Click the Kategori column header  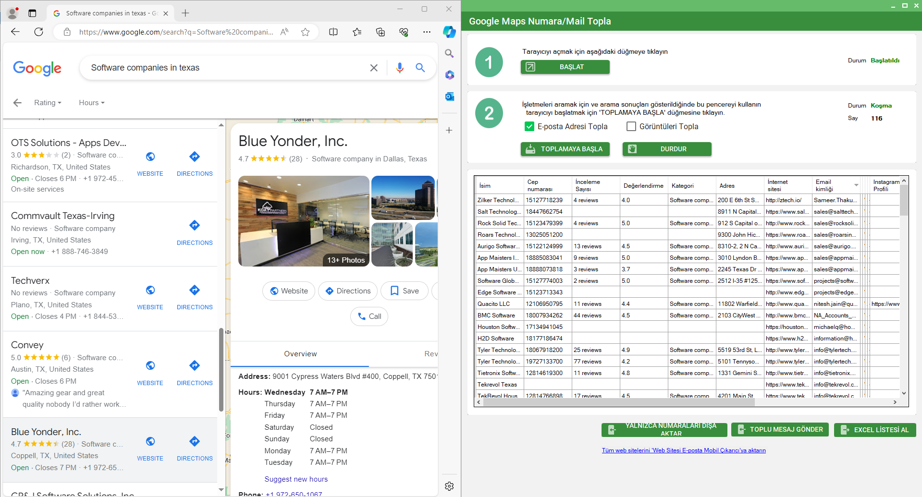(692, 185)
